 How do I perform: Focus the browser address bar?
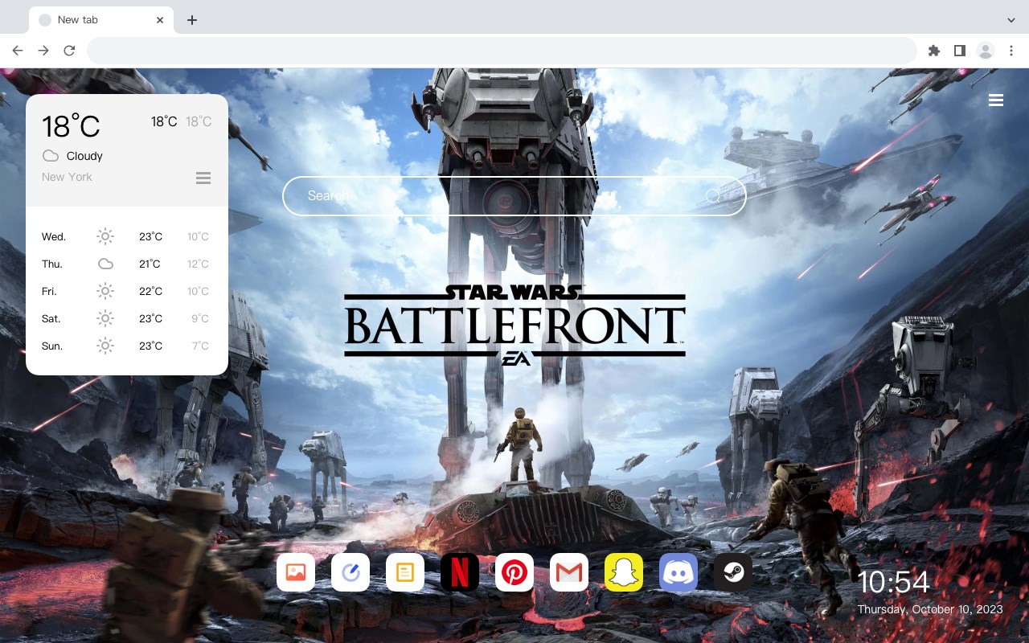[502, 51]
